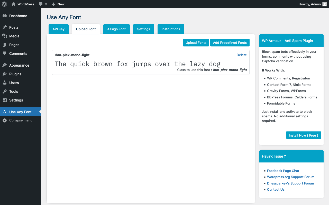Click the Use Any Font 'A' icon
329x205 pixels.
point(5,112)
